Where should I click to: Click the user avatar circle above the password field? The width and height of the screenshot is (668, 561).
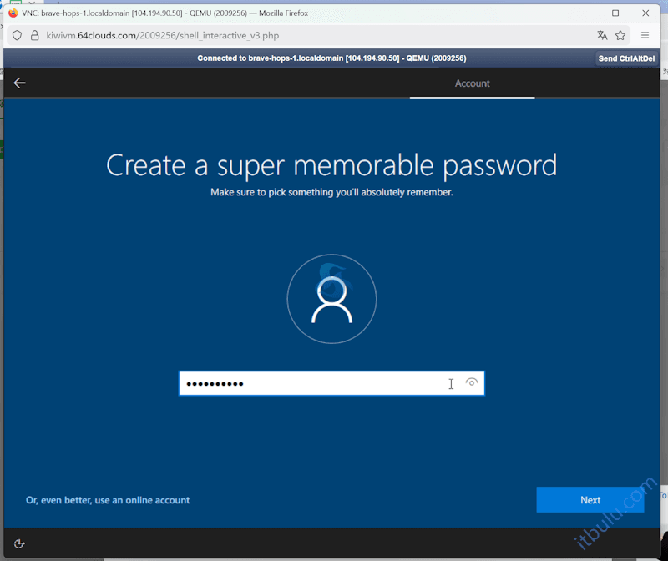click(x=331, y=298)
